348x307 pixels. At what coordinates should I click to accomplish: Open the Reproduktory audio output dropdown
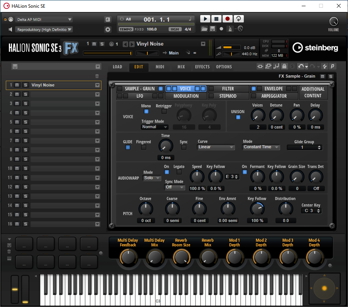(44, 29)
